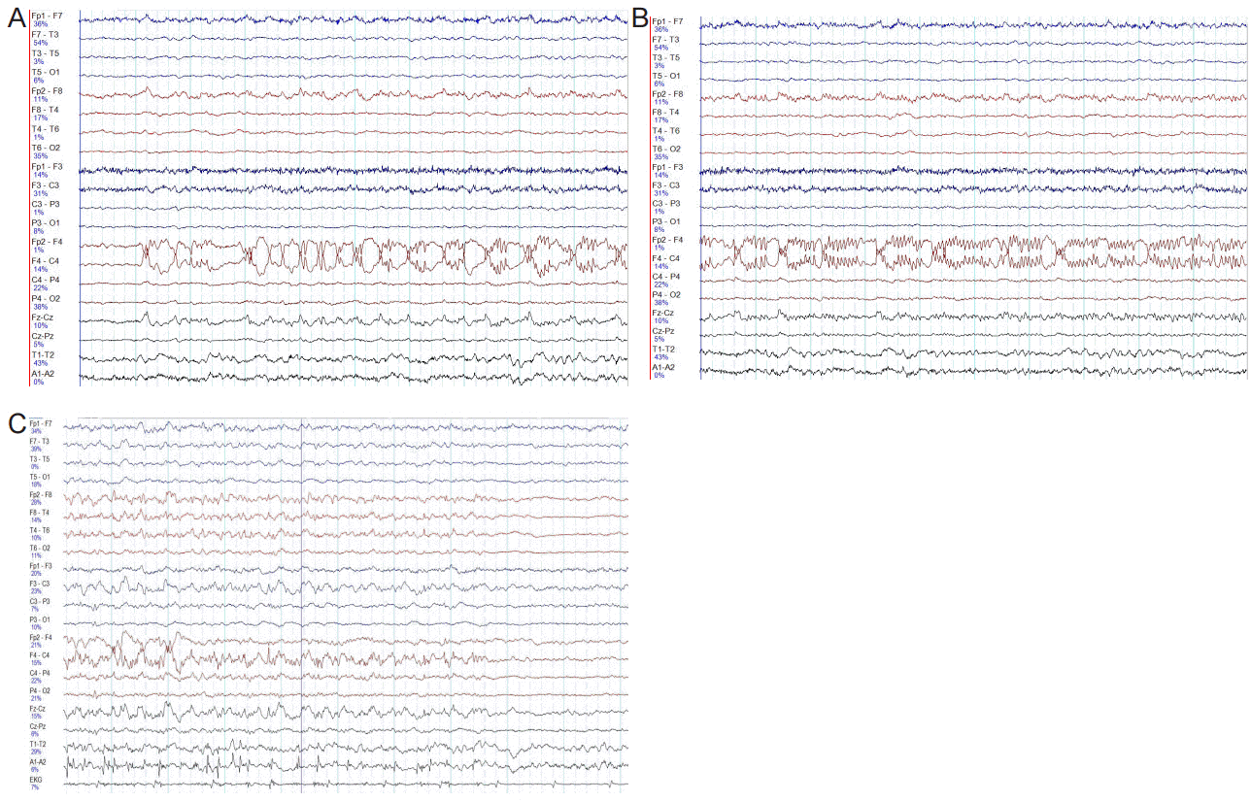Click T5 - O1 label in panel A

point(46,72)
